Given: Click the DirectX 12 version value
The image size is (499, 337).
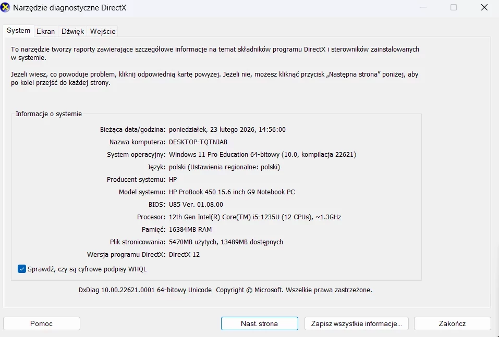Looking at the screenshot, I should click(184, 255).
